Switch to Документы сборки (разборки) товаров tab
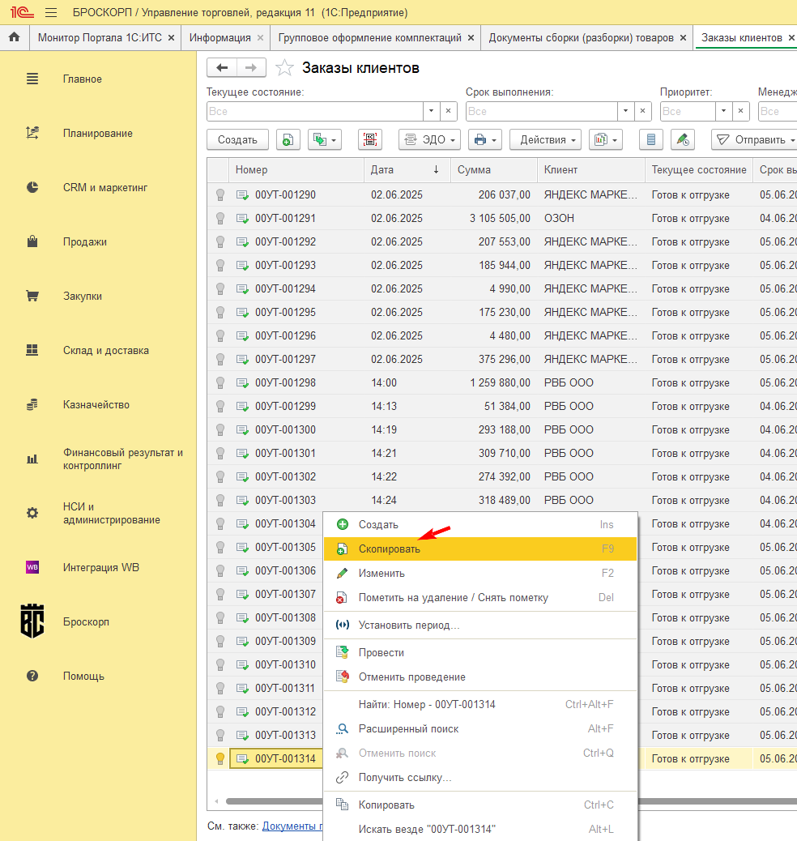The width and height of the screenshot is (797, 841). (581, 37)
